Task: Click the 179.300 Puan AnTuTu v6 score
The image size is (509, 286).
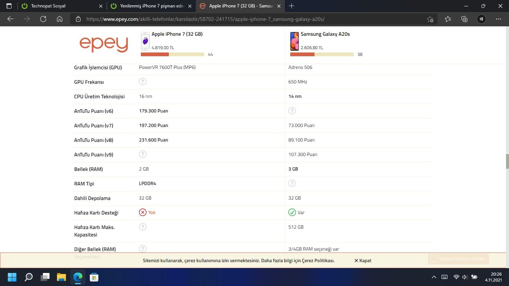Action: tap(154, 111)
